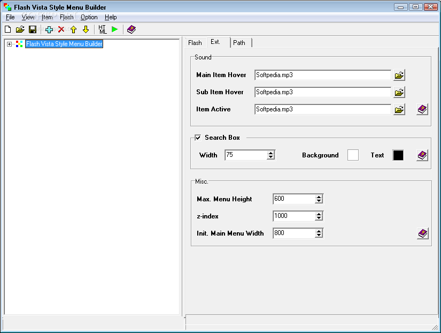Browse file for Item Active sound

pos(399,109)
